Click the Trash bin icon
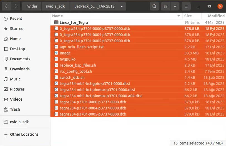This screenshot has width=226, height=146. click(6, 109)
